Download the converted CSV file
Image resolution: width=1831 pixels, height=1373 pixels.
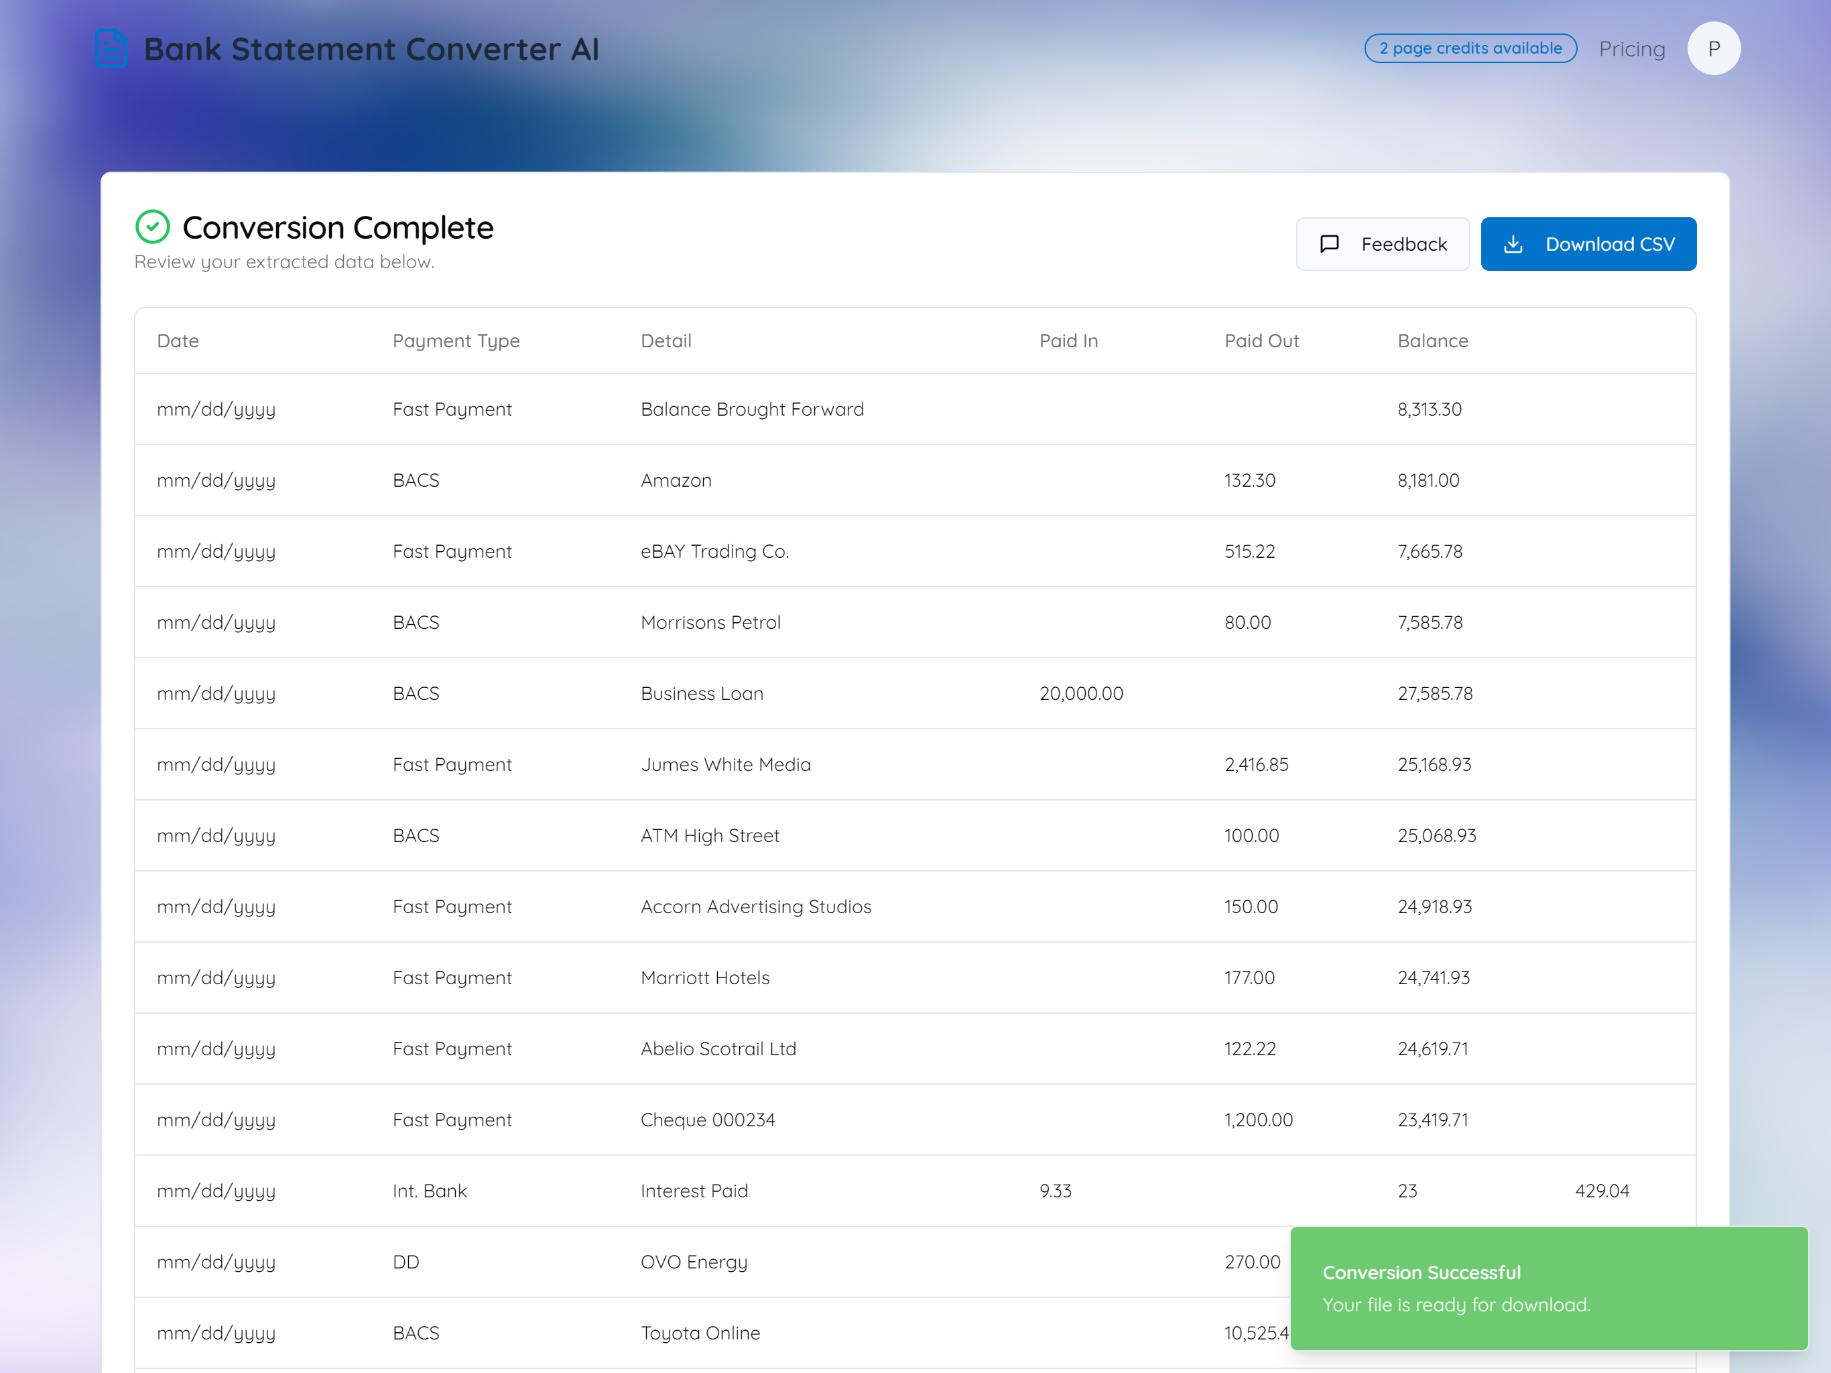point(1588,243)
